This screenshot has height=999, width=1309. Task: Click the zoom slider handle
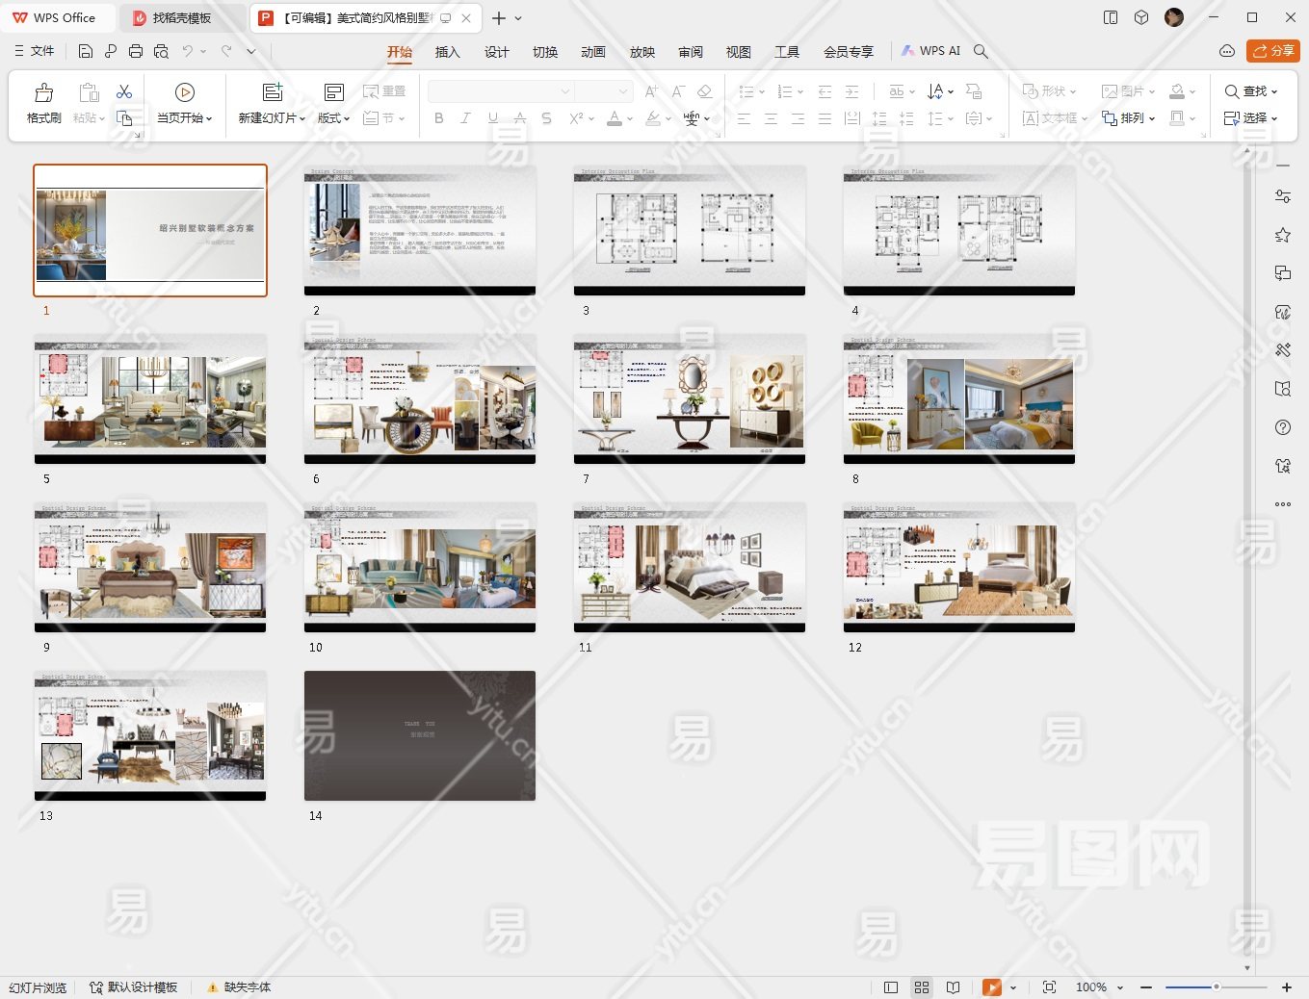(1217, 987)
